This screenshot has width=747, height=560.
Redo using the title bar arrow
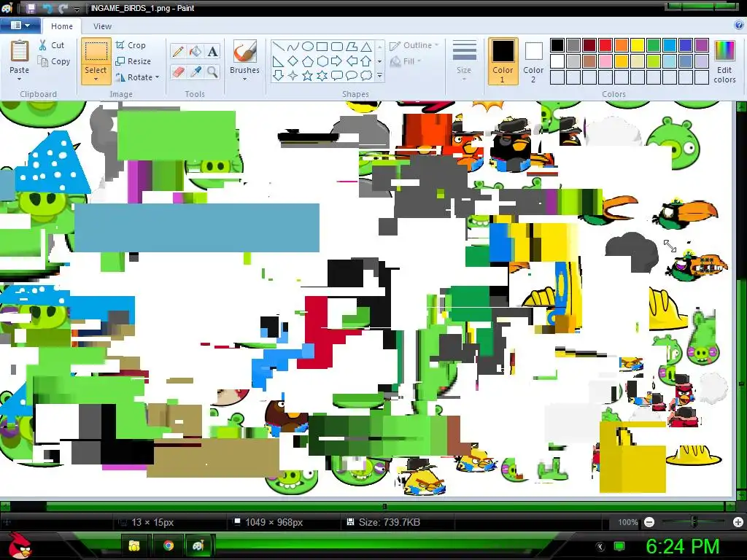click(x=63, y=8)
